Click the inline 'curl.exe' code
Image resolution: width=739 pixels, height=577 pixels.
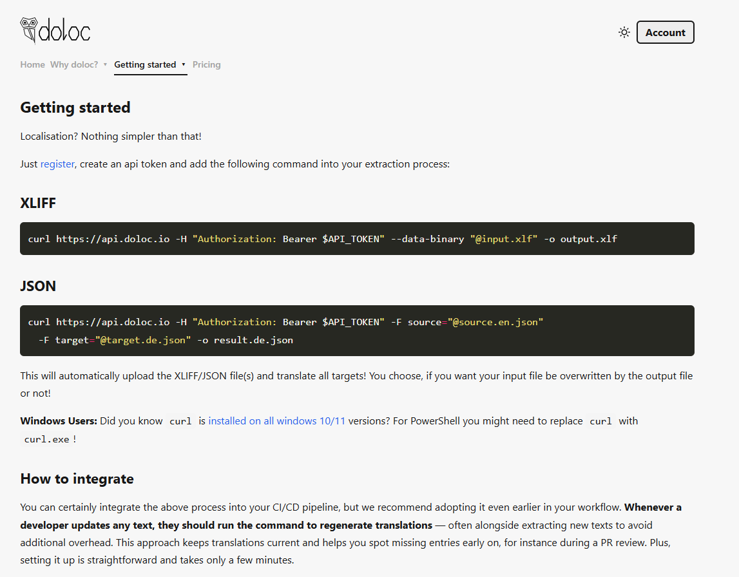pos(46,439)
